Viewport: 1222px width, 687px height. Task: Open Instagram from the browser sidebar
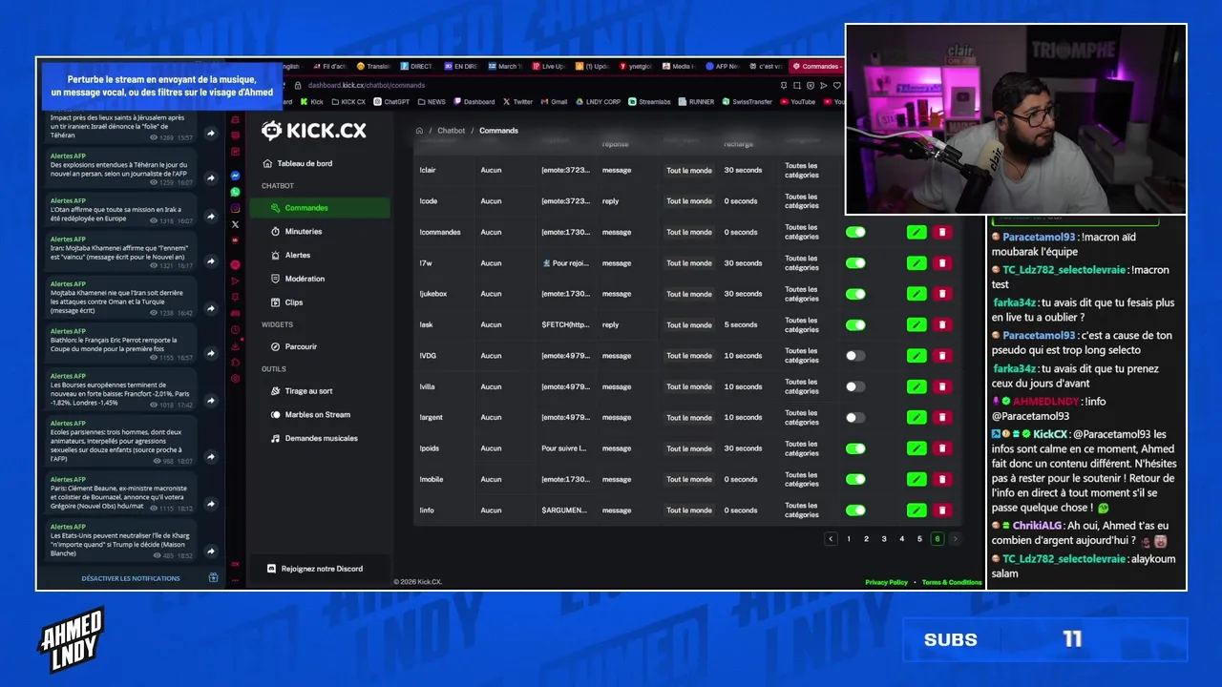pyautogui.click(x=235, y=208)
